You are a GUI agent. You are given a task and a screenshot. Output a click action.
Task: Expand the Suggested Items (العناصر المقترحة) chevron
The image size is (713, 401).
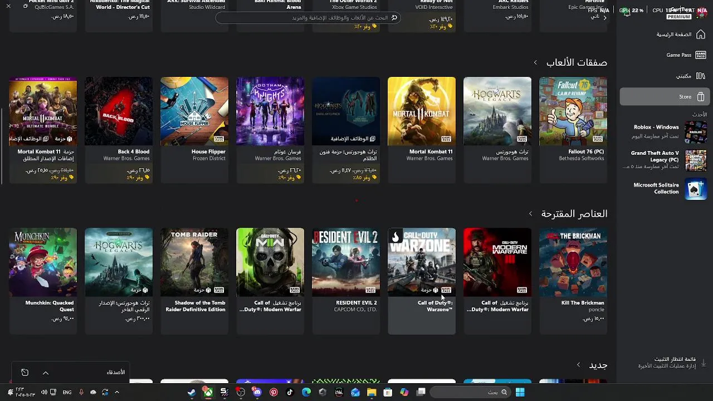530,214
